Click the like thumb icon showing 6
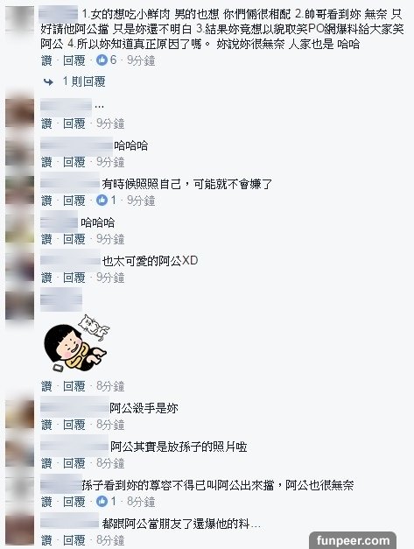 pos(102,60)
